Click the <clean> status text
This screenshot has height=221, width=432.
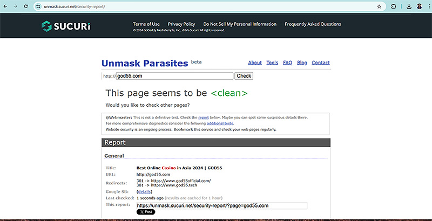229,93
